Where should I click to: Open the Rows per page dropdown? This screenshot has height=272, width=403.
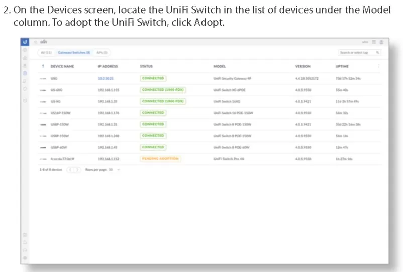point(114,170)
